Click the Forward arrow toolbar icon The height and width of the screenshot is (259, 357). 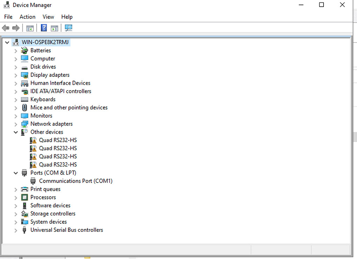coord(16,28)
